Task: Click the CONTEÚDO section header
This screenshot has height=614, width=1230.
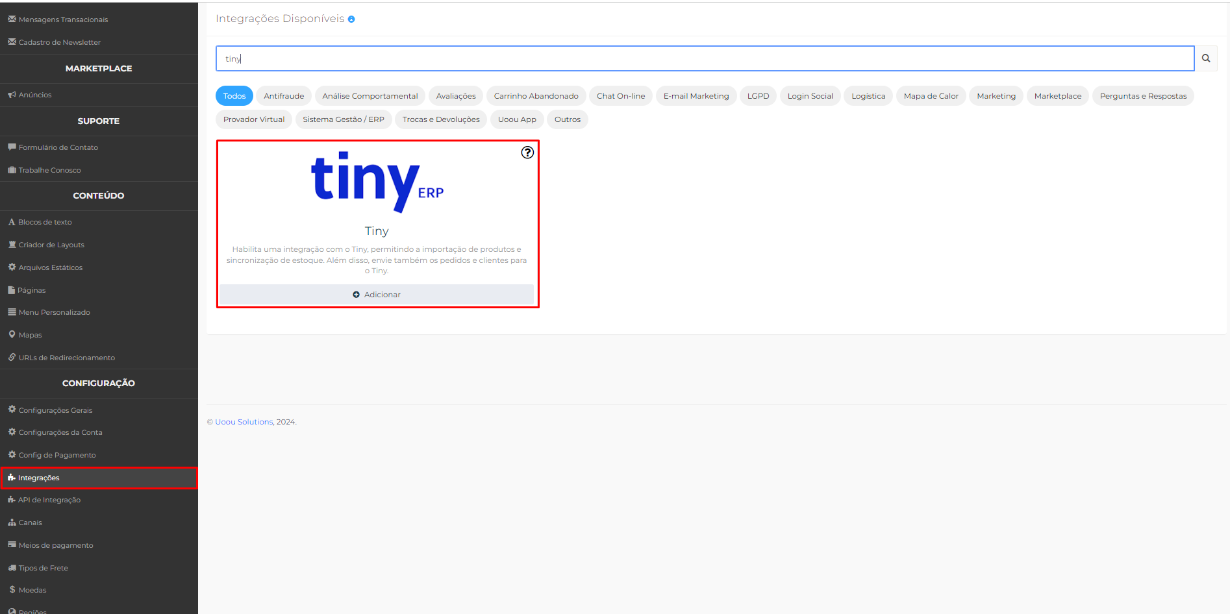Action: 99,195
